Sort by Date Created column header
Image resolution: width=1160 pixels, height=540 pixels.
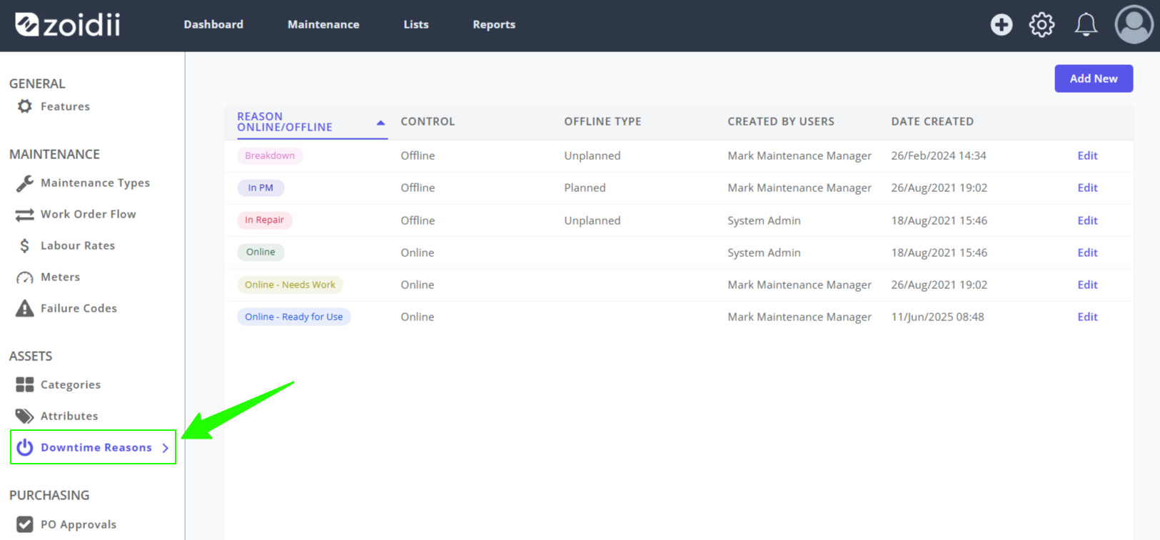(932, 121)
